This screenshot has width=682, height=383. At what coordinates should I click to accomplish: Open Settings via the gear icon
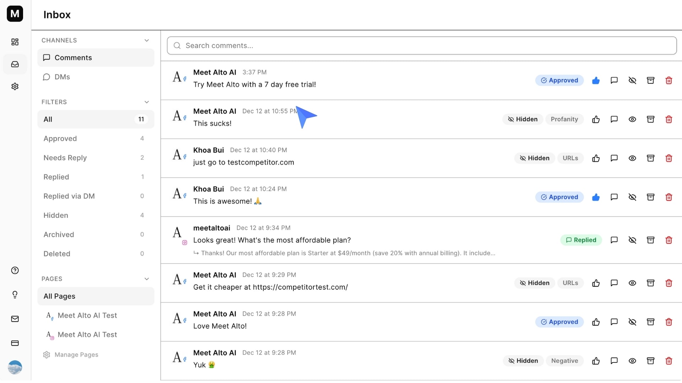15,86
